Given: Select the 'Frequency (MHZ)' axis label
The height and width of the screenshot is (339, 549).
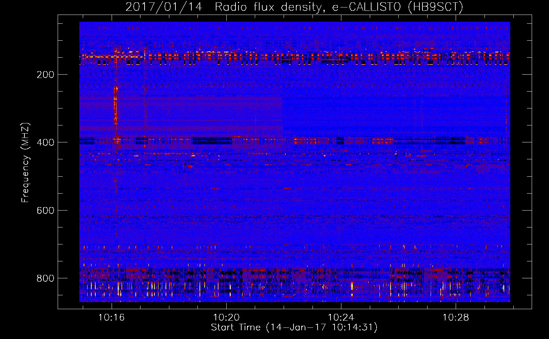Looking at the screenshot, I should (x=26, y=163).
